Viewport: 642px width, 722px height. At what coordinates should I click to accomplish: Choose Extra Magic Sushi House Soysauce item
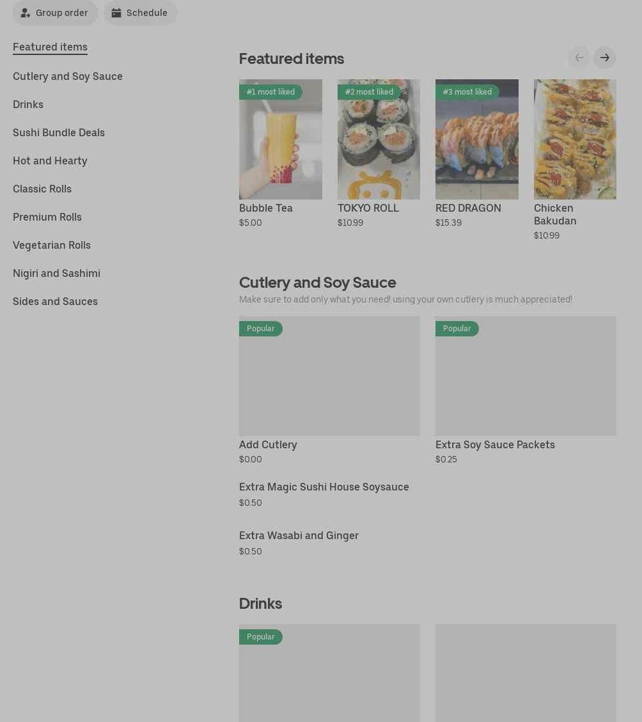click(324, 487)
